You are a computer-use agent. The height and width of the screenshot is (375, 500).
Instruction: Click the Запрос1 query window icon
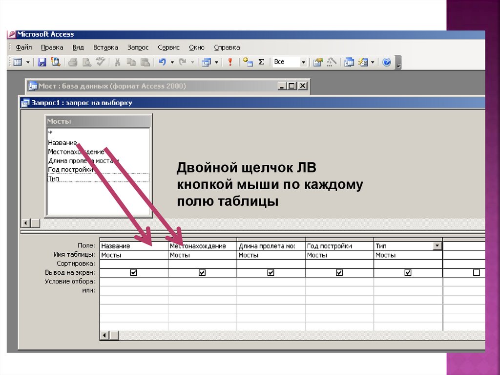(25, 103)
